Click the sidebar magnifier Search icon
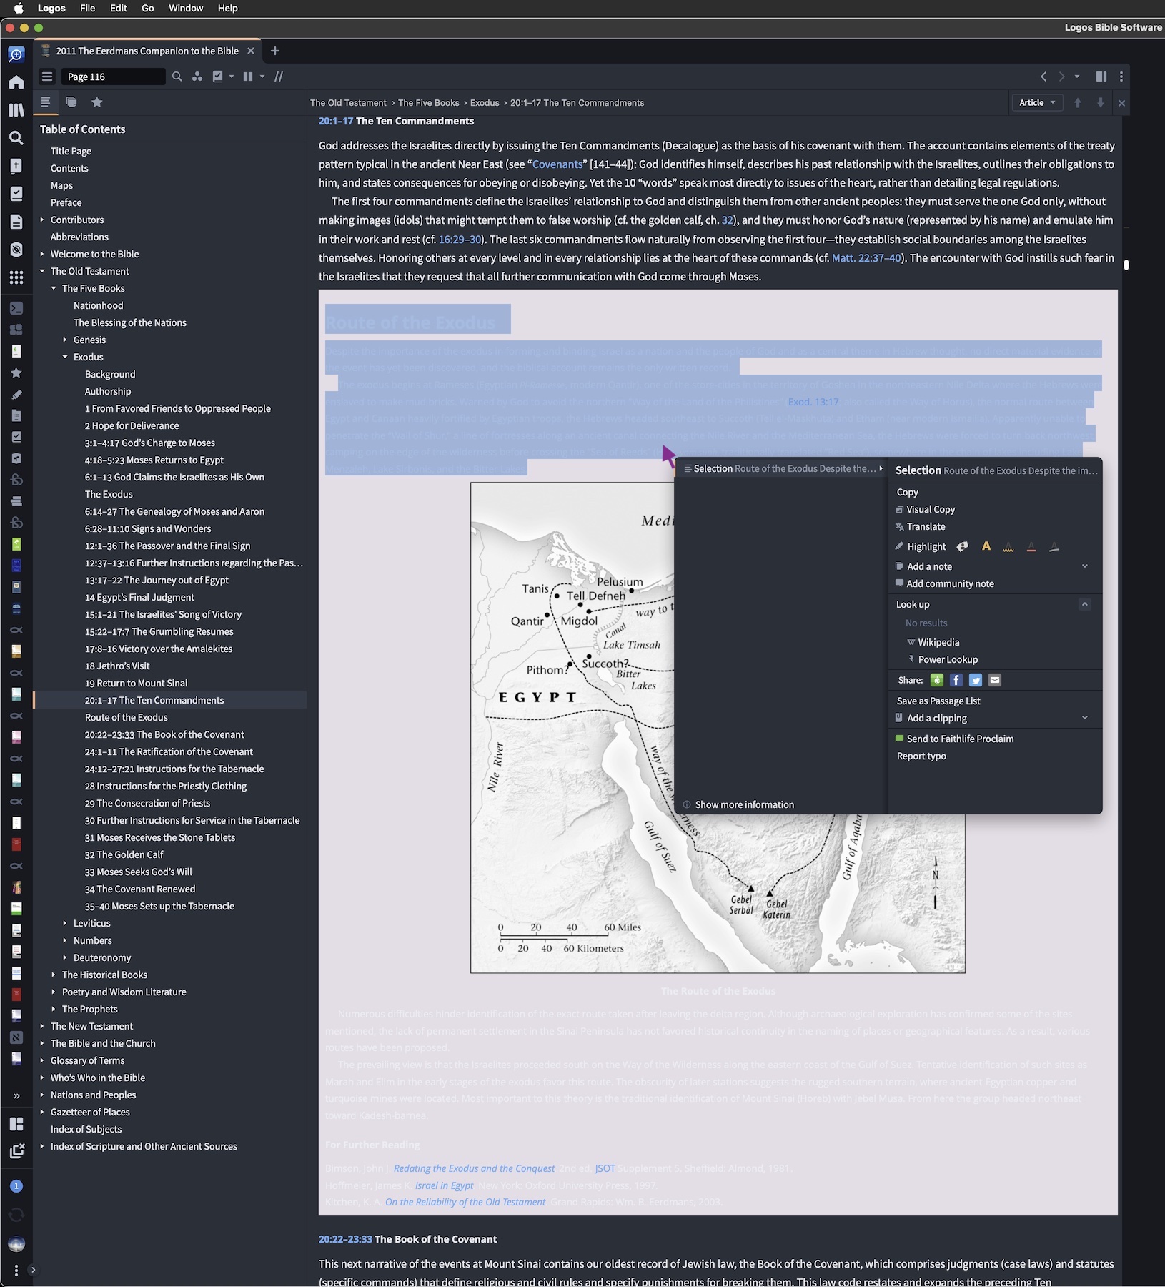 pyautogui.click(x=16, y=138)
